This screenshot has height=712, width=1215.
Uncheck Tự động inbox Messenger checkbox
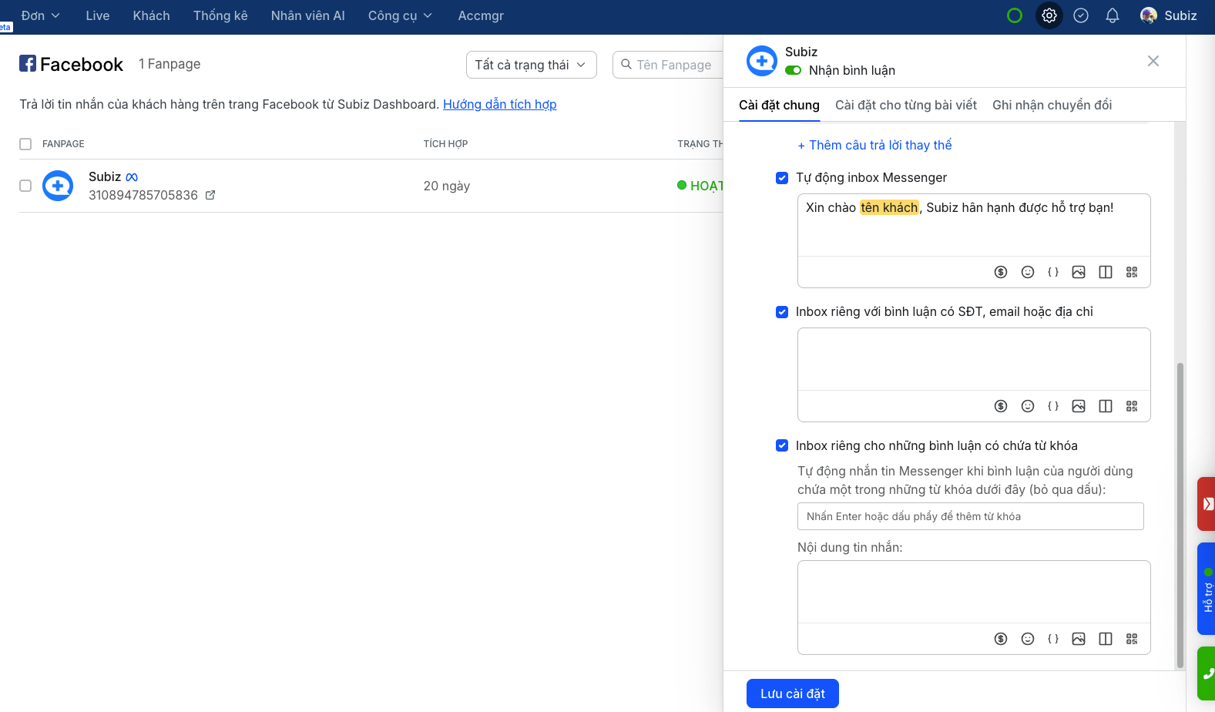click(x=782, y=178)
